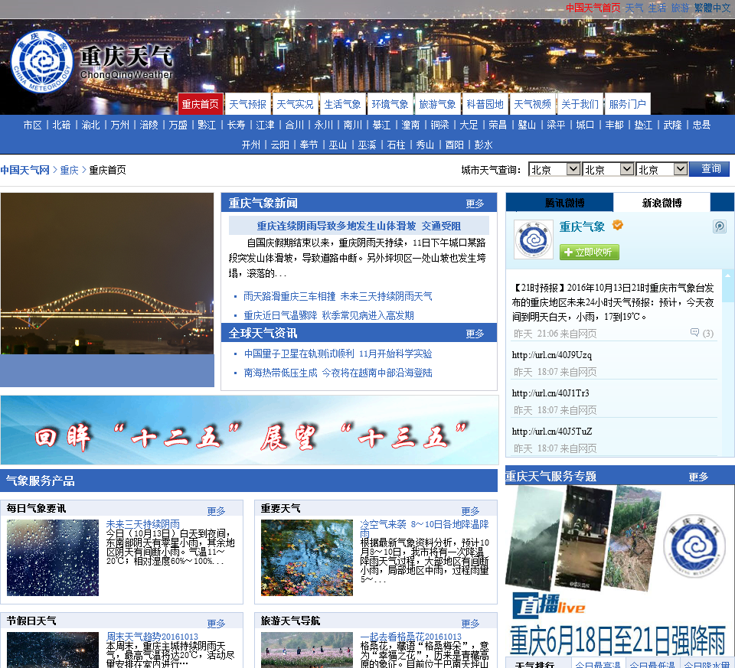This screenshot has width=735, height=668.
Task: Click the 立即收听 follow button
Action: [590, 252]
